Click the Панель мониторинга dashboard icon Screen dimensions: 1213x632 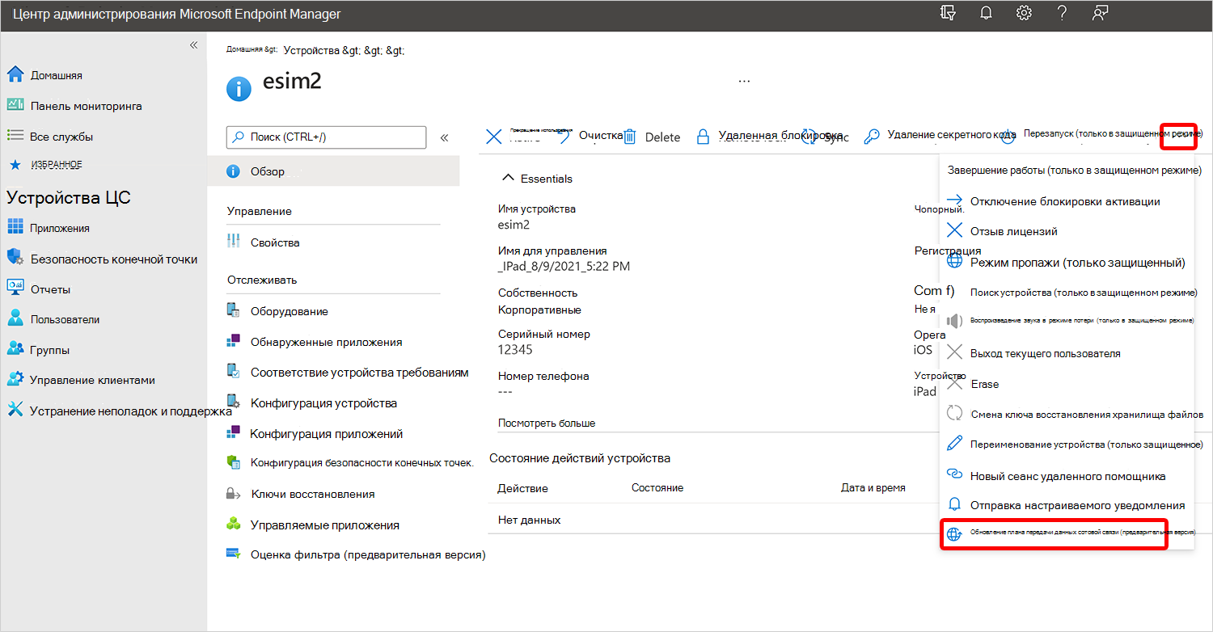click(15, 105)
